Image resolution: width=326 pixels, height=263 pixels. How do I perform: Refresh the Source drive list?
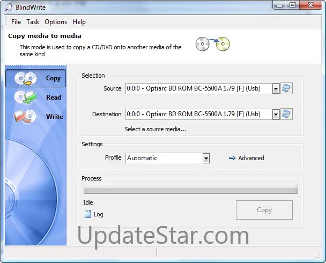click(x=286, y=88)
